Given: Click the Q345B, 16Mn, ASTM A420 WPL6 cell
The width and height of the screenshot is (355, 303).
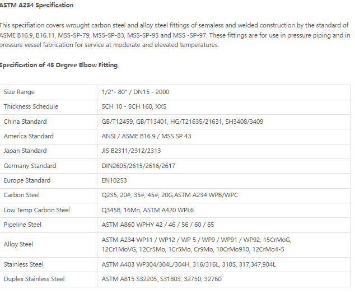Looking at the screenshot, I should tap(223, 210).
